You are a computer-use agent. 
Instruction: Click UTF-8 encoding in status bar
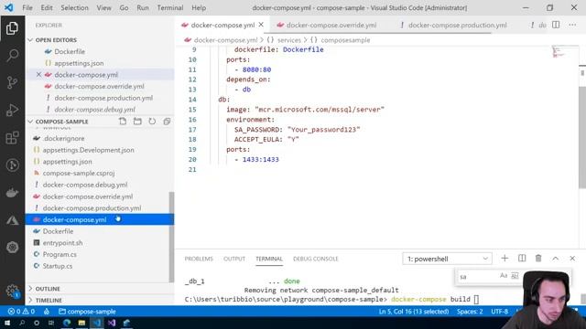pos(499,311)
